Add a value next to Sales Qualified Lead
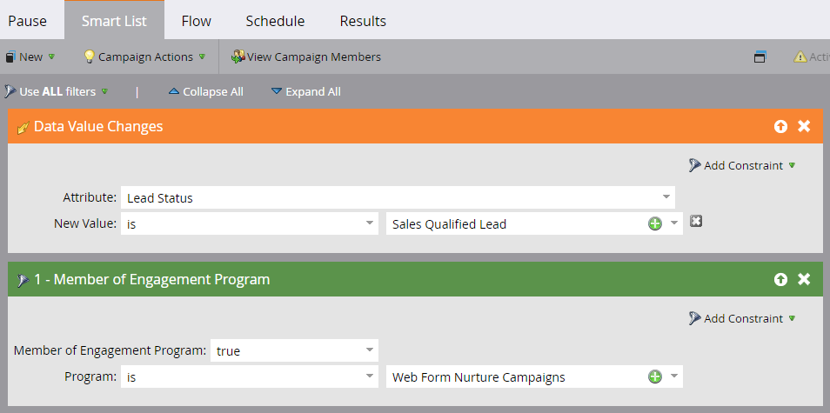 [x=655, y=223]
